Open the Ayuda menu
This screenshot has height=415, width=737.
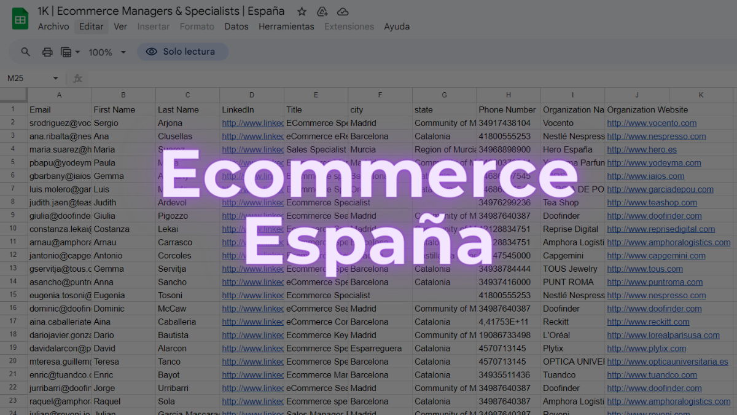pyautogui.click(x=397, y=26)
